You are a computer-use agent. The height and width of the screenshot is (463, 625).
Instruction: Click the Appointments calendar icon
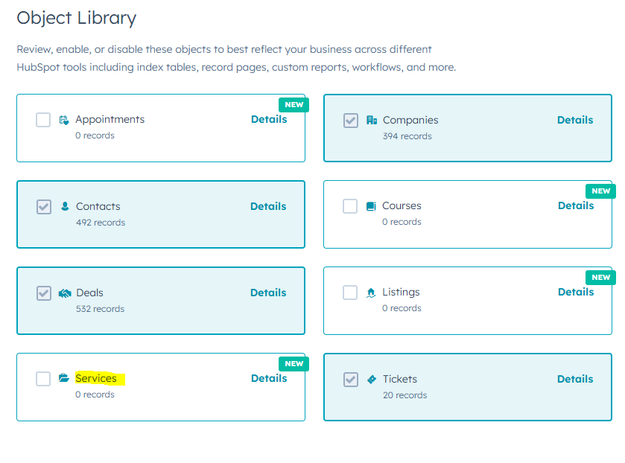point(64,120)
